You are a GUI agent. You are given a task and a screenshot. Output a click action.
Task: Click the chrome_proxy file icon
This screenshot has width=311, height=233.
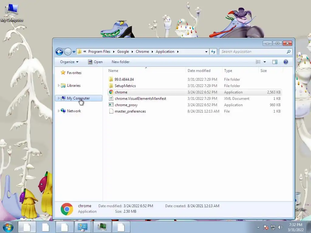[111, 105]
